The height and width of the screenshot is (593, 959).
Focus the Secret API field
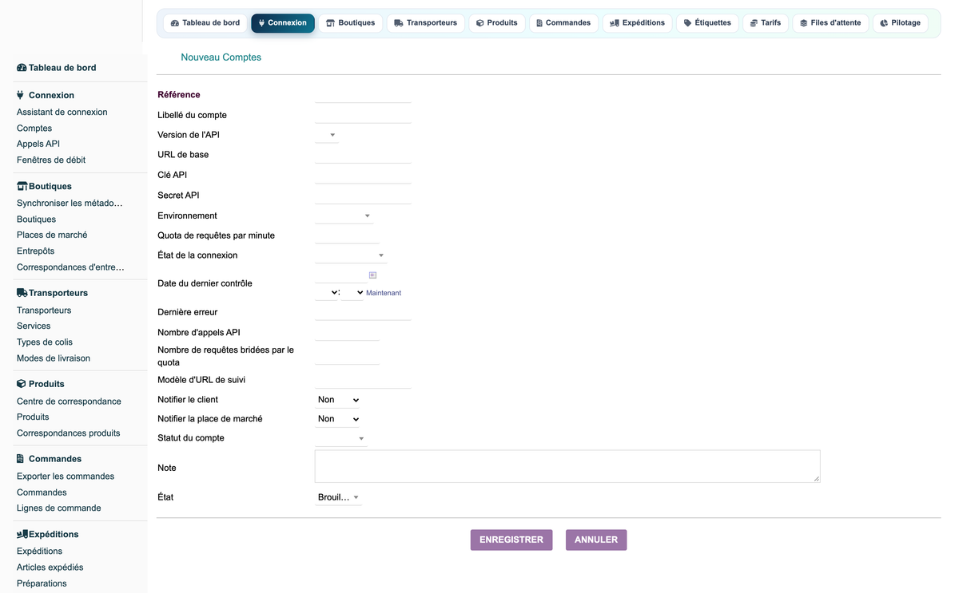(363, 196)
